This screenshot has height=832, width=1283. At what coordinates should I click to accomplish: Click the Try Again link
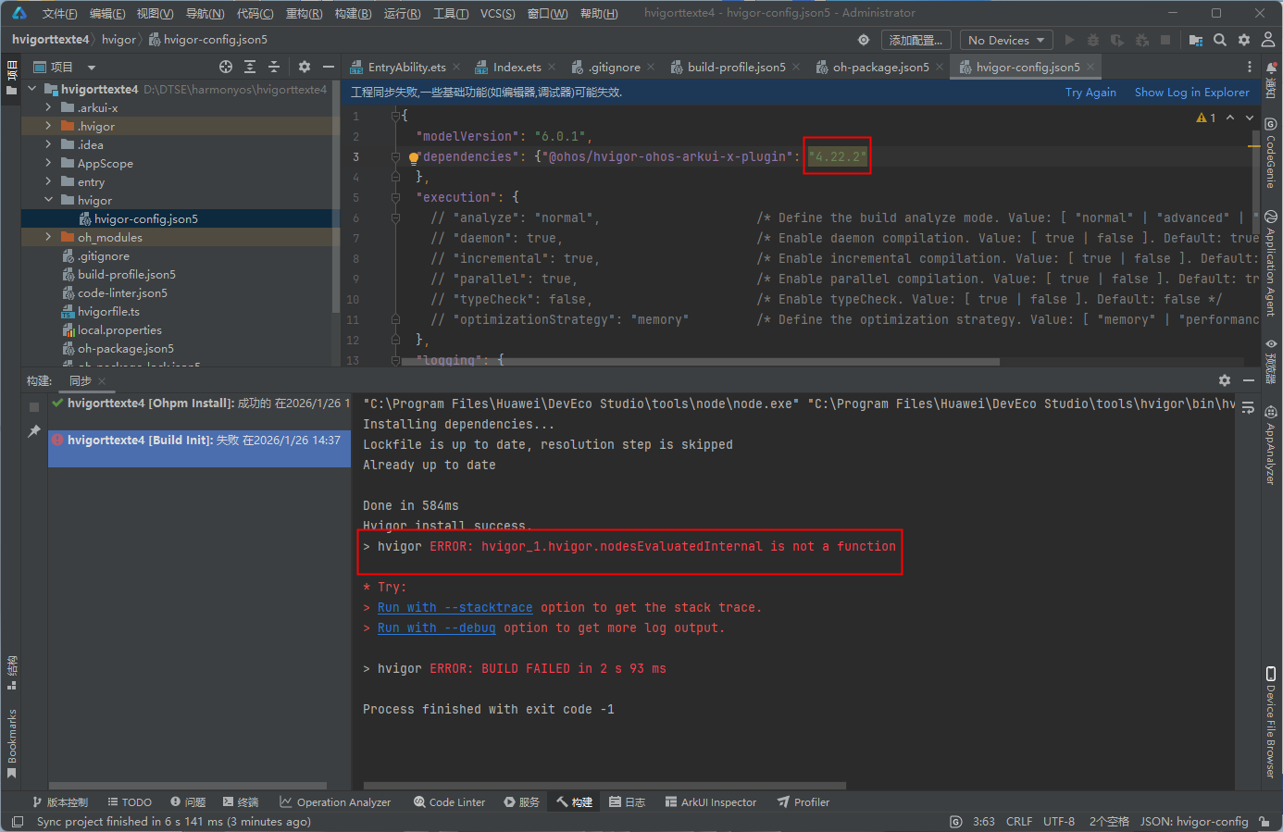[x=1090, y=92]
